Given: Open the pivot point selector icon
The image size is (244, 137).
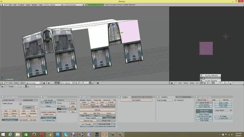Looking at the screenshot, I should click(x=49, y=83).
